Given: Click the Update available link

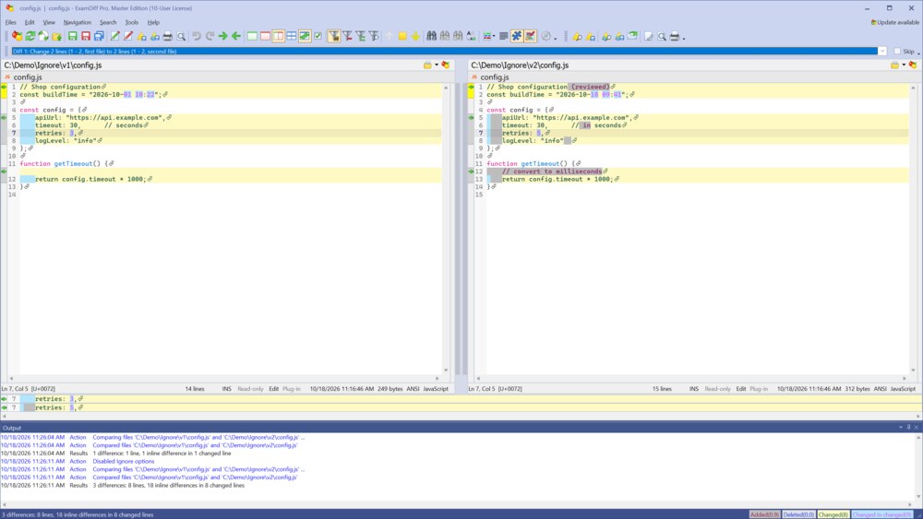Looking at the screenshot, I should pos(894,22).
